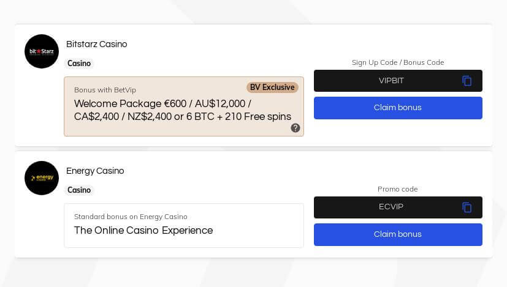Open the question mark help icon
The image size is (507, 287).
[x=295, y=128]
